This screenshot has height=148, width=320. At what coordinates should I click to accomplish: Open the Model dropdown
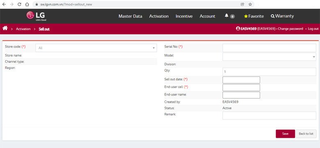[269, 57]
